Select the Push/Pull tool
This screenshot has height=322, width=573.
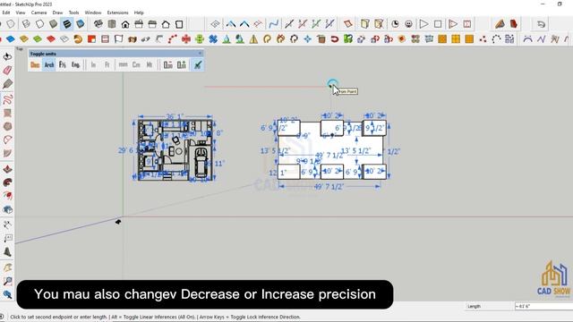pos(7,169)
